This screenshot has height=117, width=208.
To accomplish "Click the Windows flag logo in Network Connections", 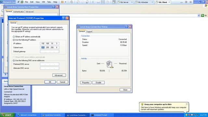I will click(x=206, y=6).
